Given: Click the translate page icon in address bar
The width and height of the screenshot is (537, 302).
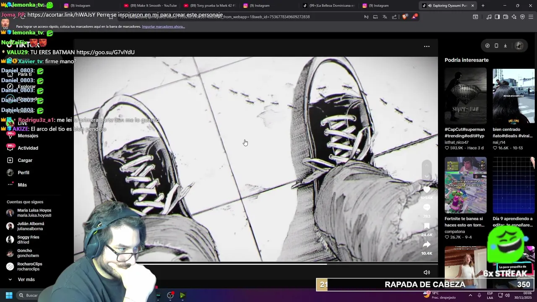Looking at the screenshot, I should pos(385,17).
